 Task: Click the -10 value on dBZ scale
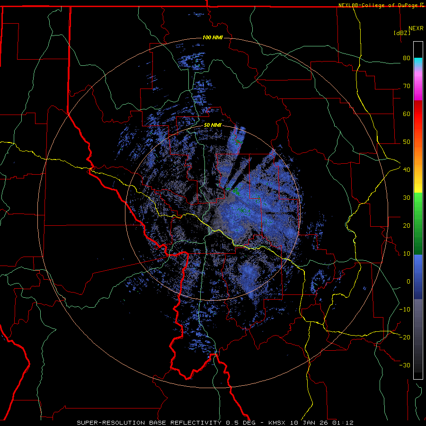point(405,310)
